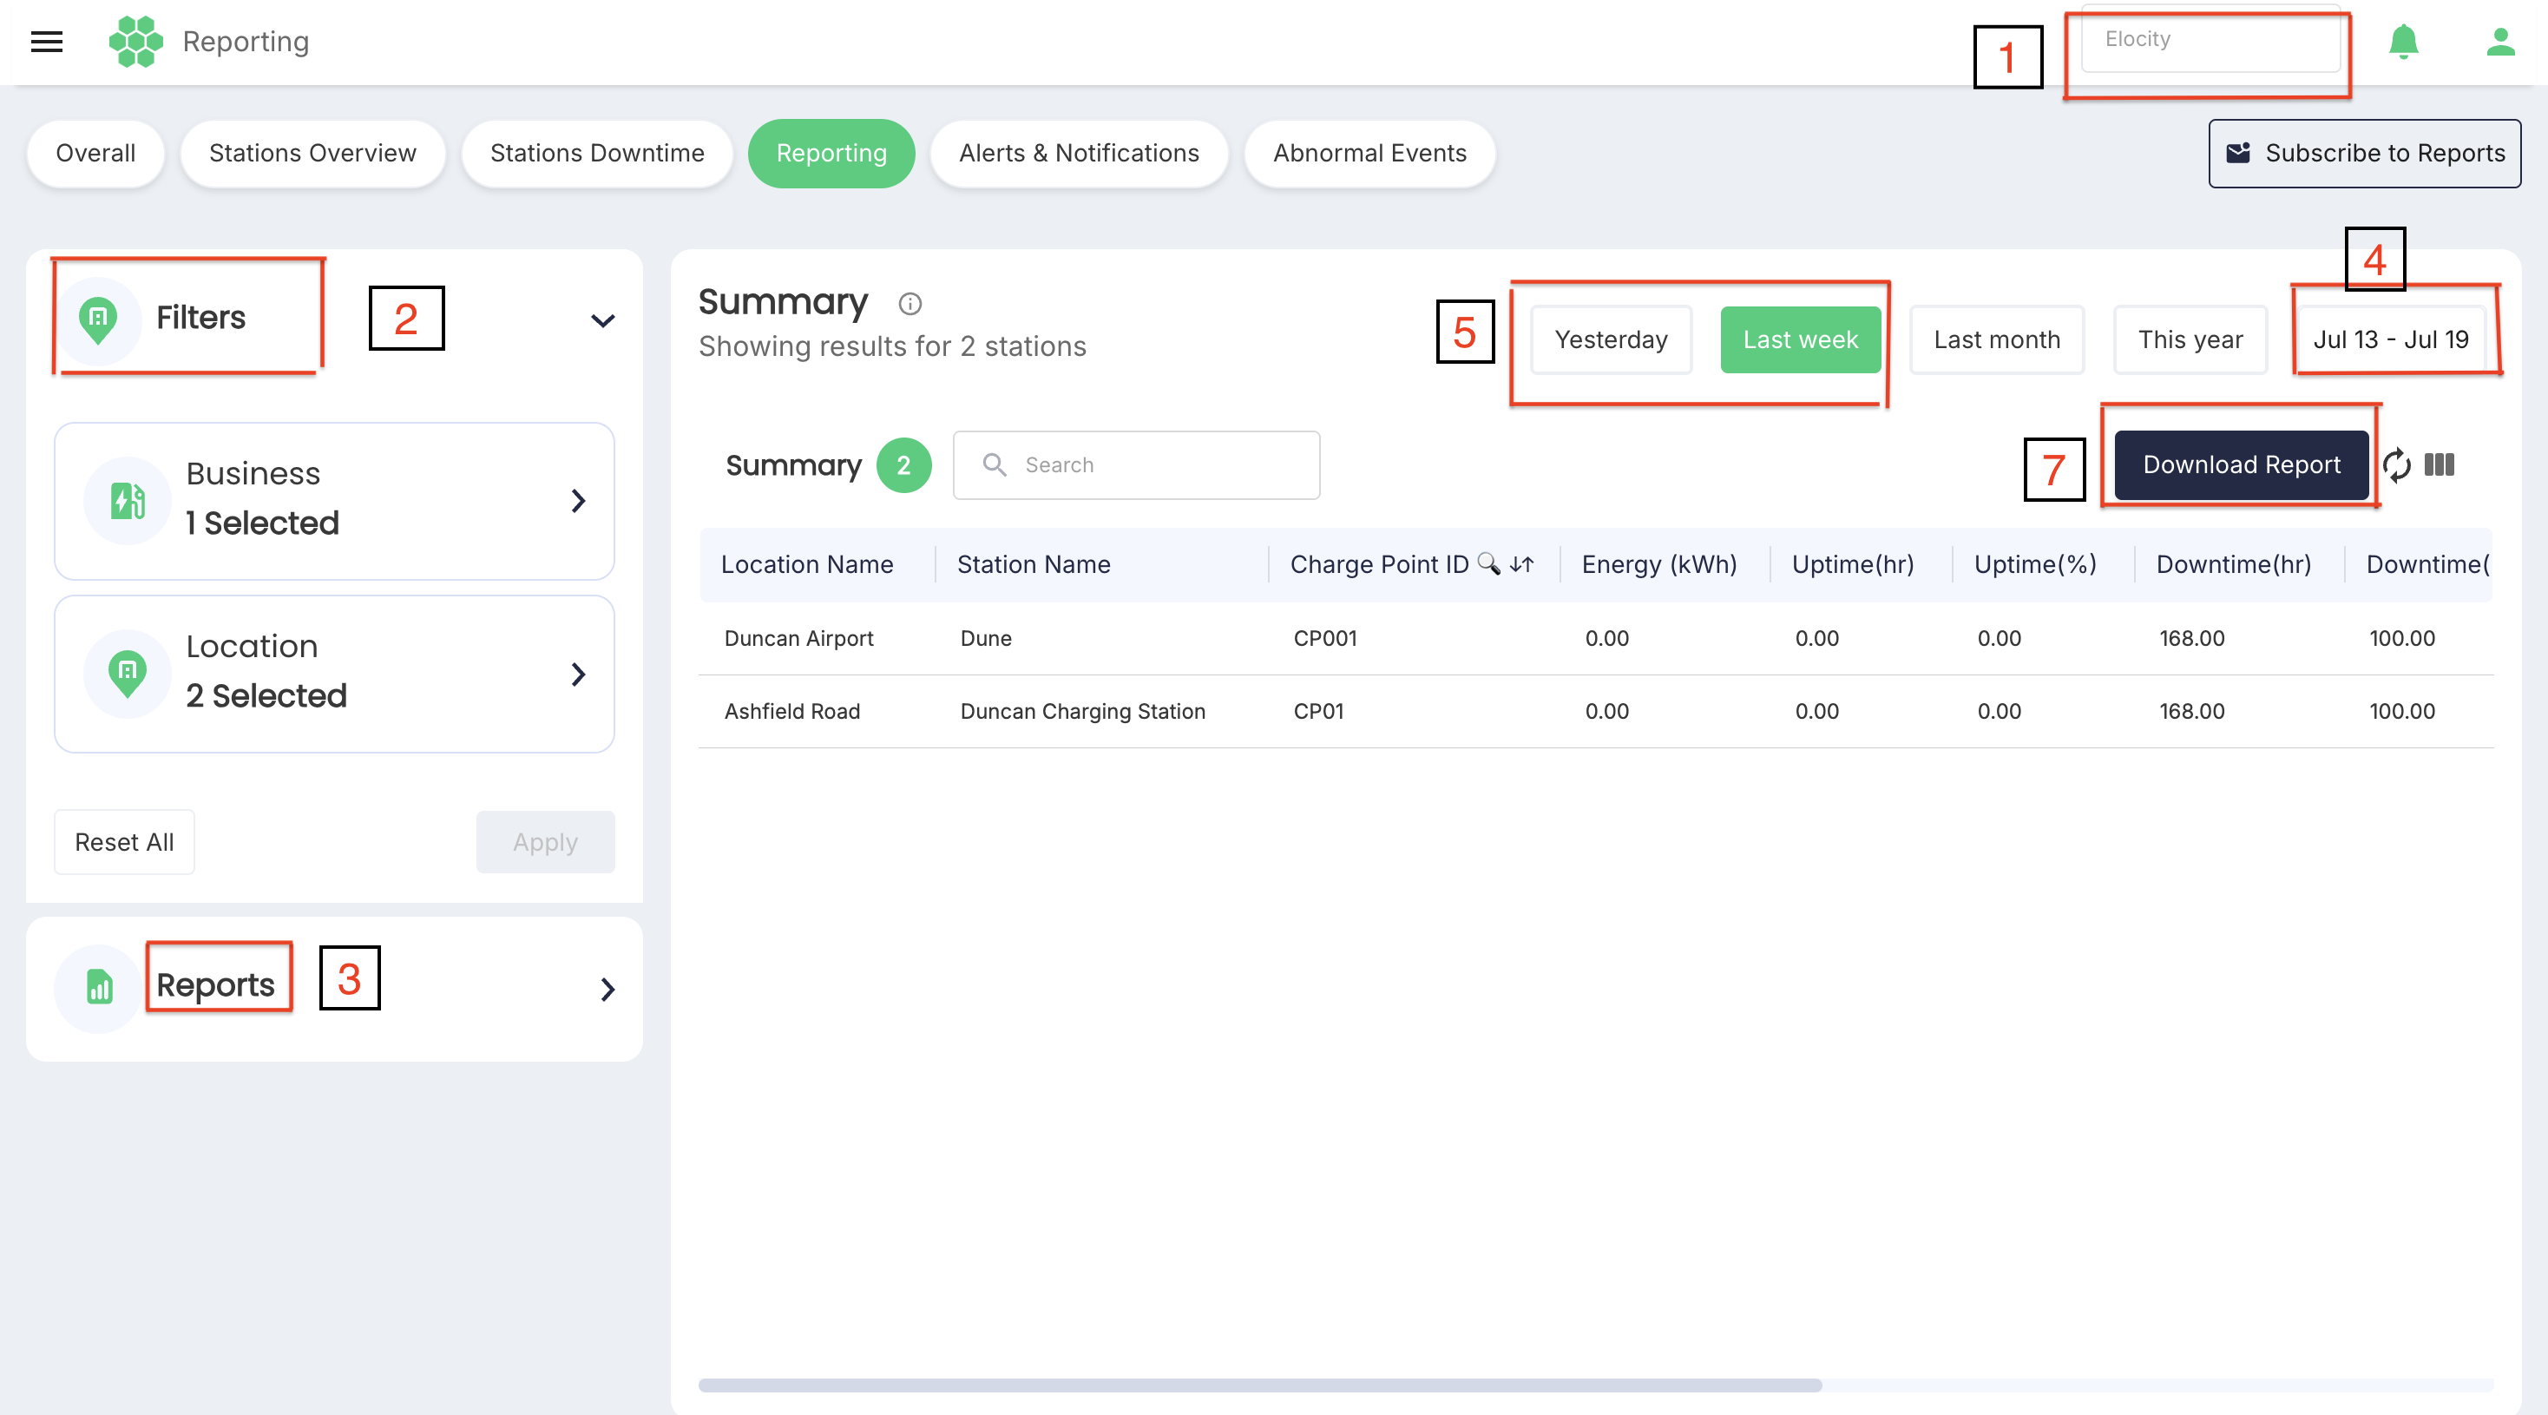The width and height of the screenshot is (2548, 1415).
Task: Click Subscribe to Reports button
Action: pos(2364,154)
